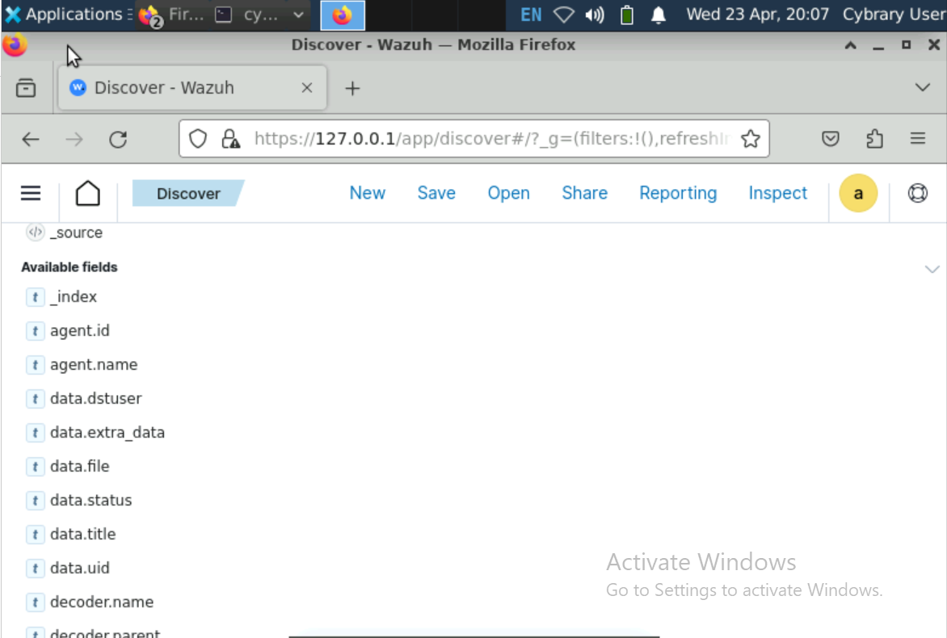Viewport: 947px width, 638px height.
Task: Select the agent.name field
Action: click(x=94, y=365)
